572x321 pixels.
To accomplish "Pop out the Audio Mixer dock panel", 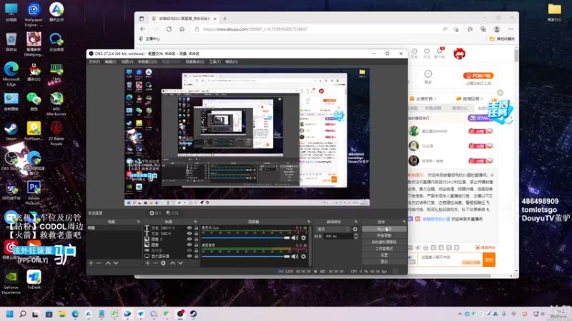I will pyautogui.click(x=309, y=222).
